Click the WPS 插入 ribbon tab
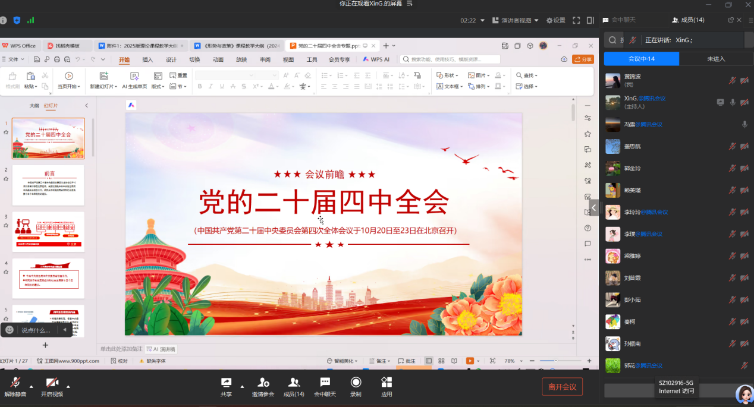The height and width of the screenshot is (407, 754). coord(147,59)
